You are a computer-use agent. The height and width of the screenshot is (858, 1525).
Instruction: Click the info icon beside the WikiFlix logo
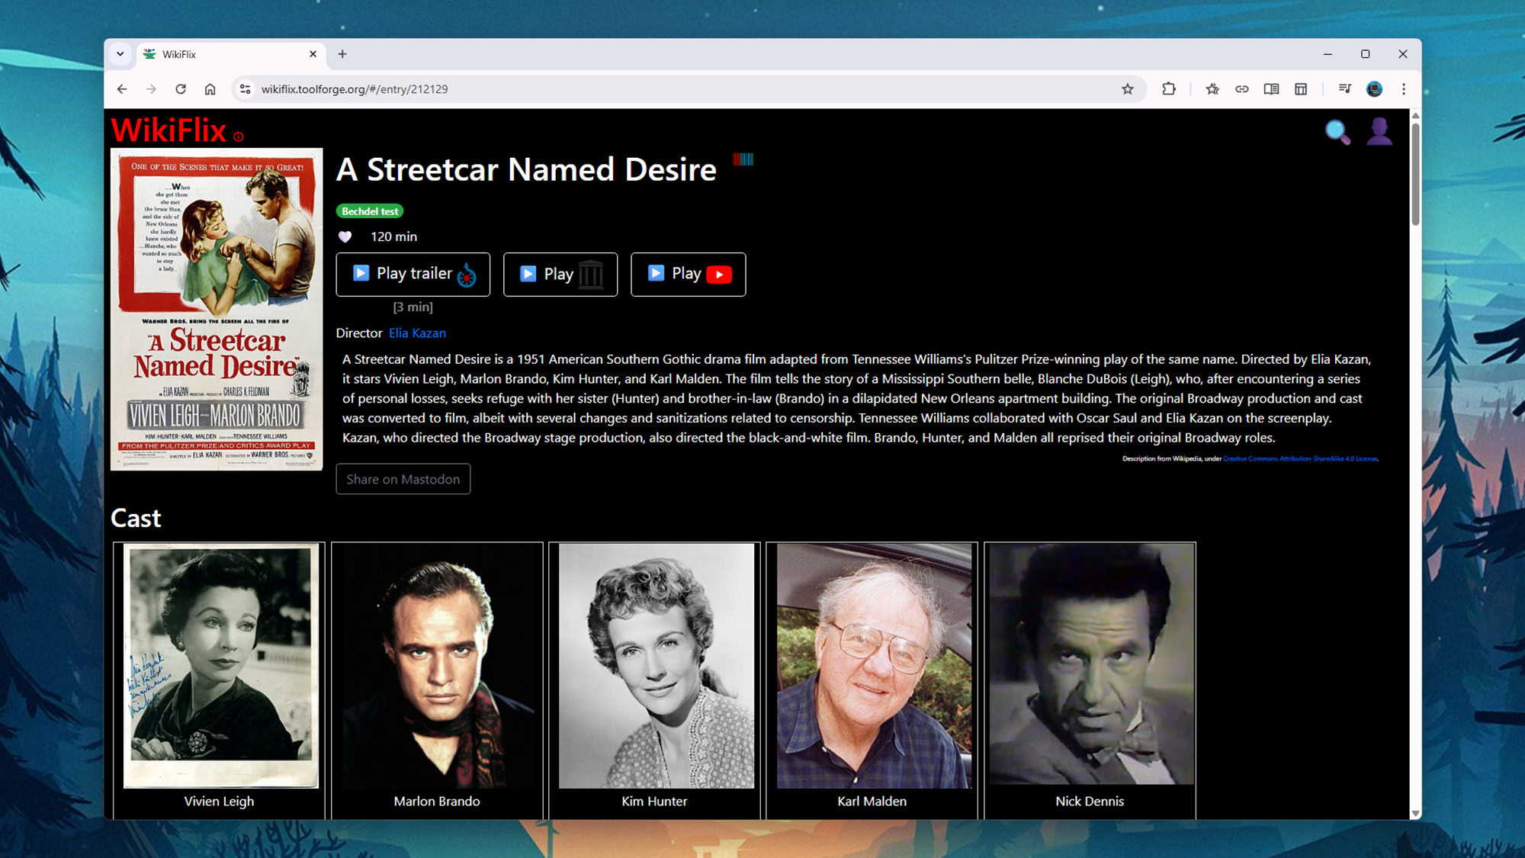[239, 137]
